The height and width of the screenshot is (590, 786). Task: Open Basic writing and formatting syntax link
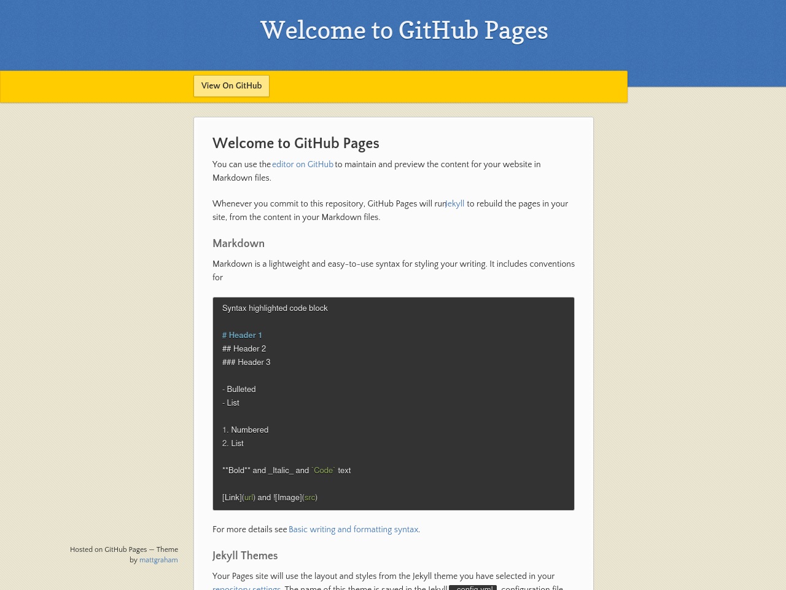[353, 530]
